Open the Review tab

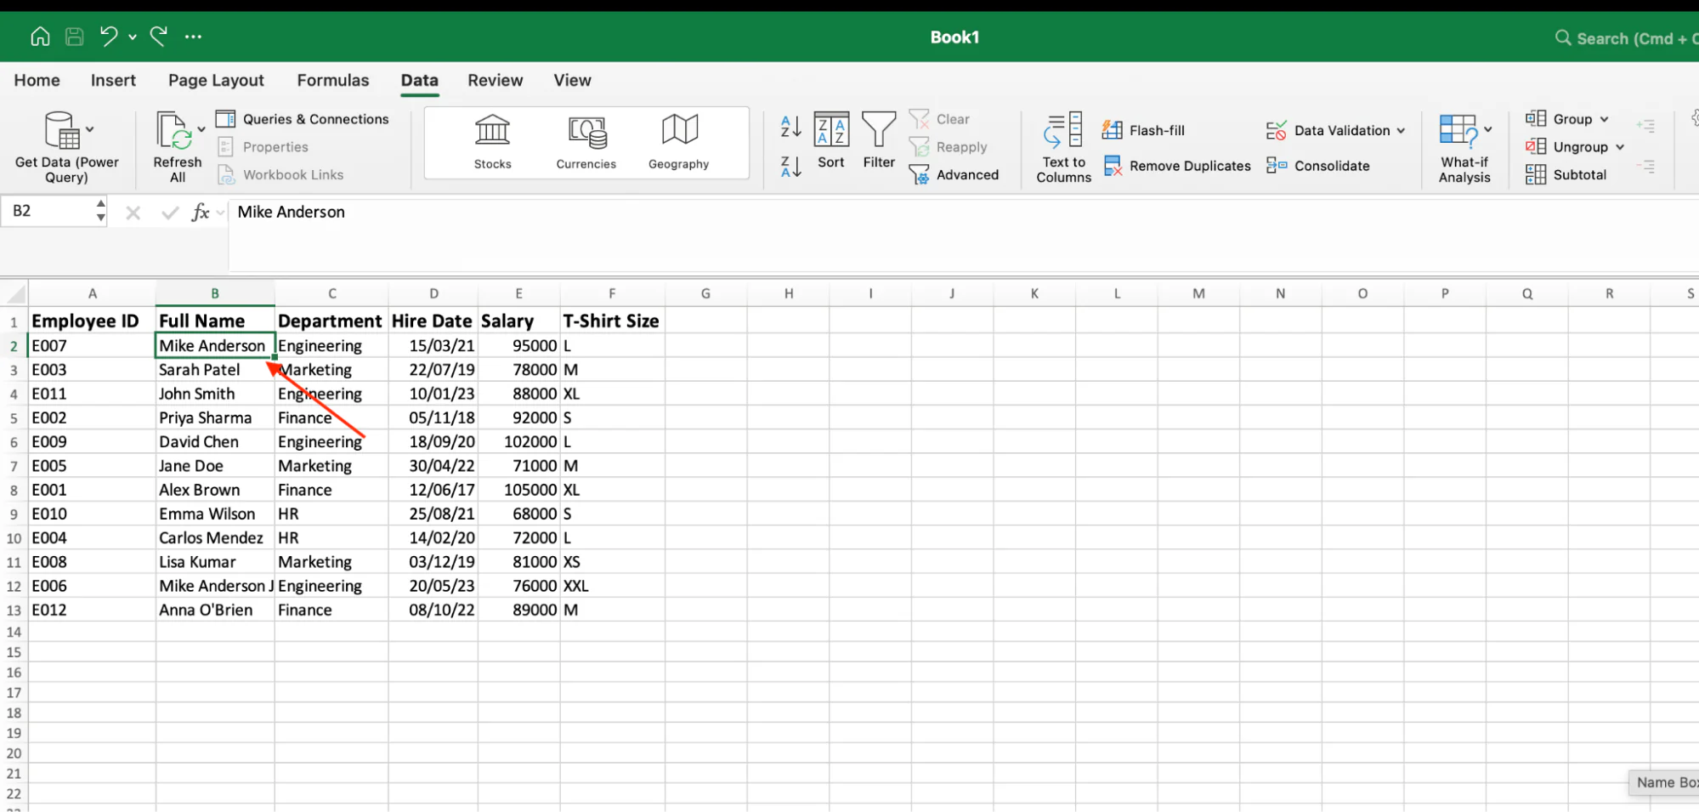tap(496, 80)
